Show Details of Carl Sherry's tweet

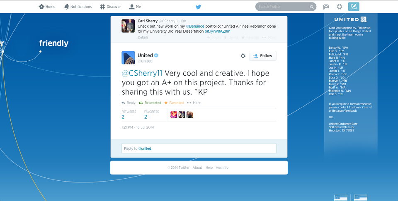coord(143,38)
